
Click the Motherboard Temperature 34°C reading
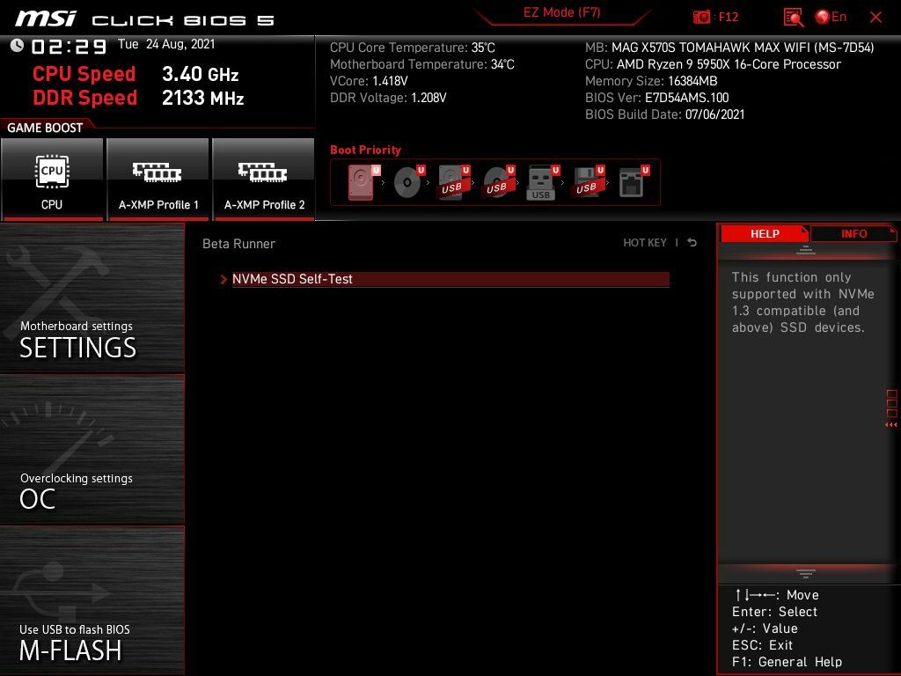tap(422, 64)
